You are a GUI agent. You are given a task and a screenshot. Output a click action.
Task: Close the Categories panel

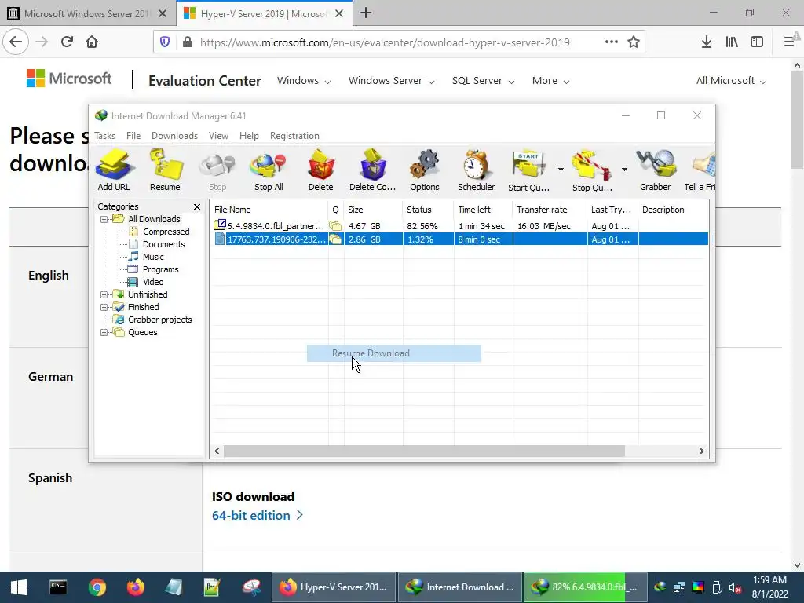pos(197,206)
